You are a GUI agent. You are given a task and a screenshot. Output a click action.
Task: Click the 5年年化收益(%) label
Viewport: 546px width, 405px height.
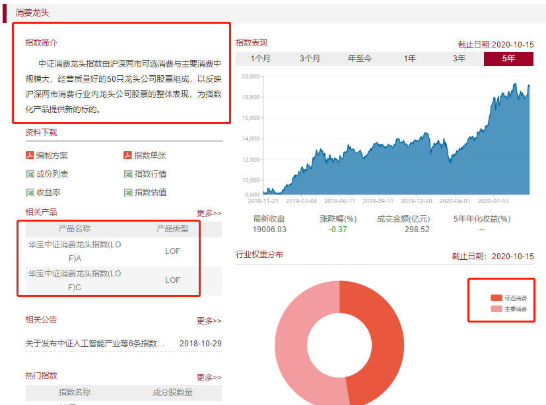click(482, 219)
